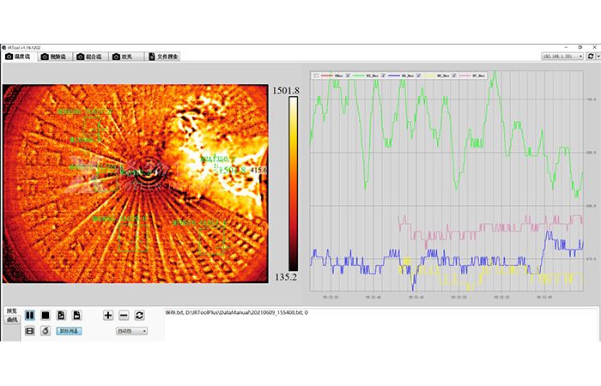
Task: Toggle the green M3_Rec series checkbox
Action: coord(348,75)
